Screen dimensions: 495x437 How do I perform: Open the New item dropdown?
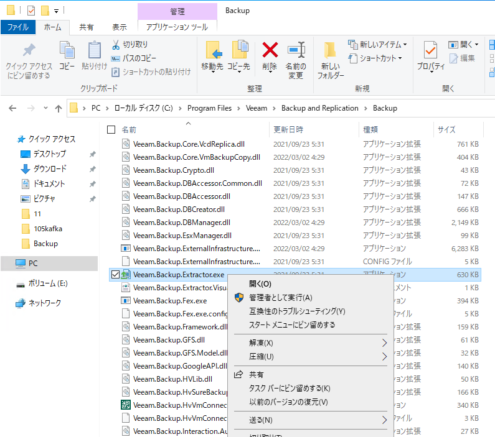tap(405, 45)
